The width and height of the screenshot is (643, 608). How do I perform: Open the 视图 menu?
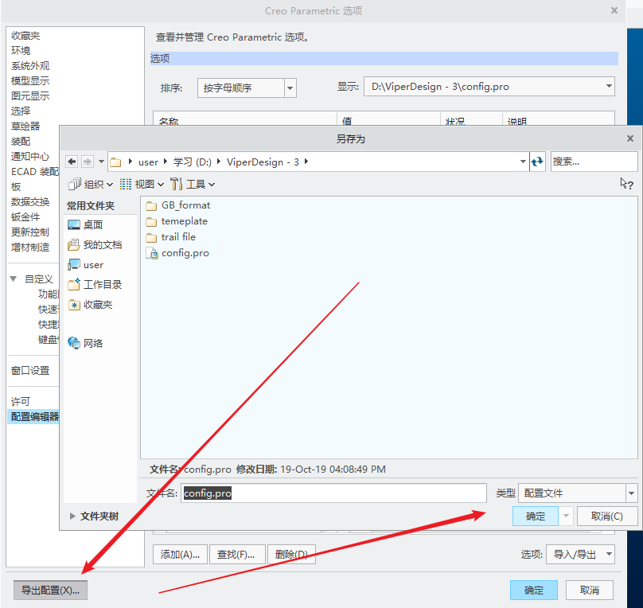click(x=142, y=185)
